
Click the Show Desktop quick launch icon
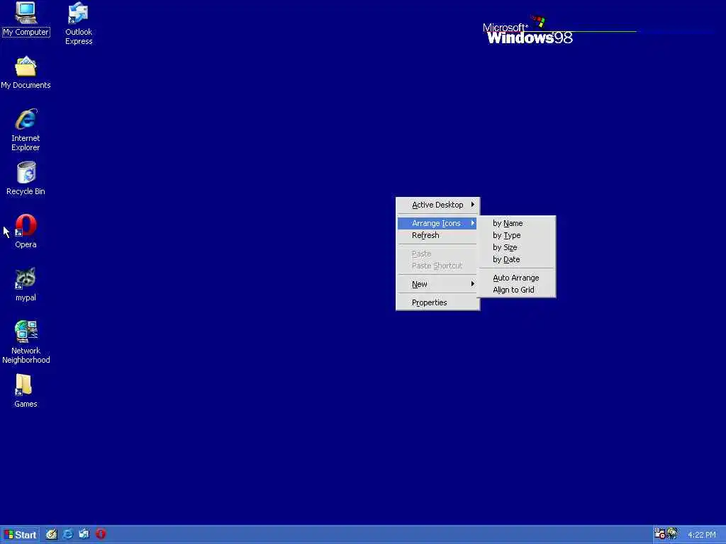tap(51, 534)
